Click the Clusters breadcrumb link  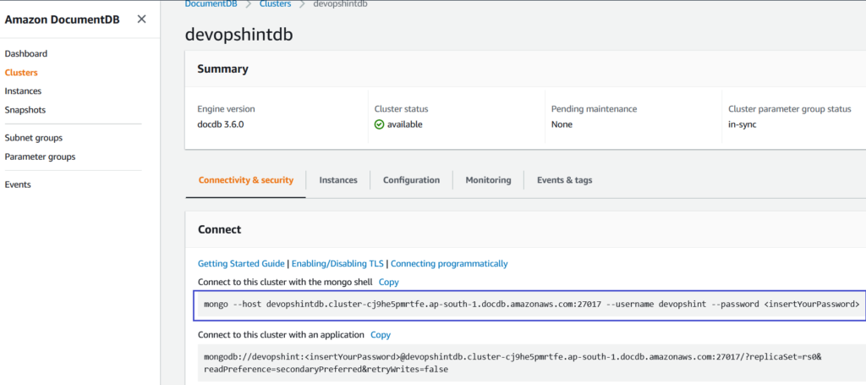(x=275, y=4)
